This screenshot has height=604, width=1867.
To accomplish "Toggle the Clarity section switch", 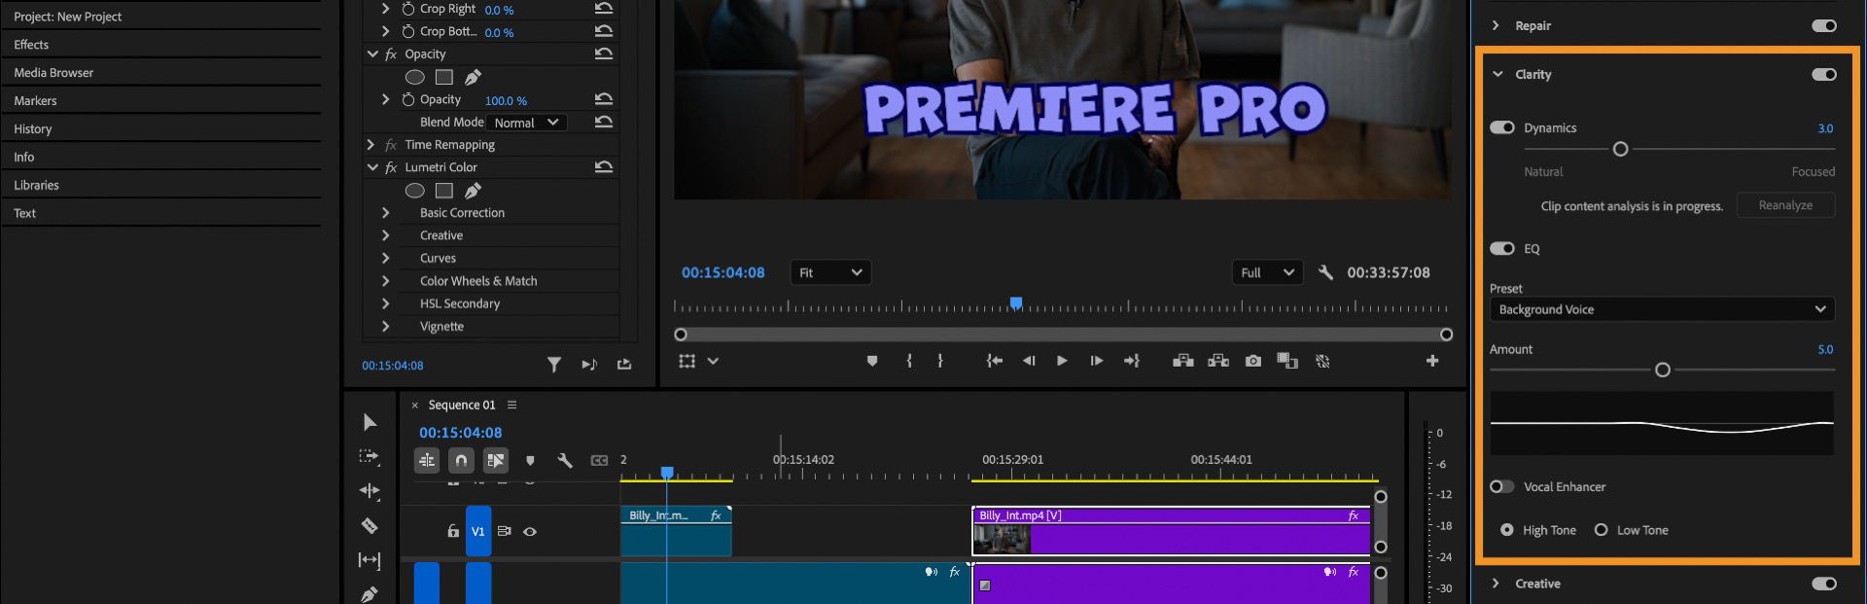I will click(x=1824, y=75).
